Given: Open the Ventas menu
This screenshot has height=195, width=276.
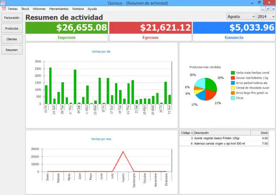Looking at the screenshot, I should 13,9.
